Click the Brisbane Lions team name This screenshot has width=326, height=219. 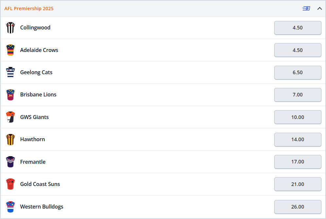(x=38, y=95)
